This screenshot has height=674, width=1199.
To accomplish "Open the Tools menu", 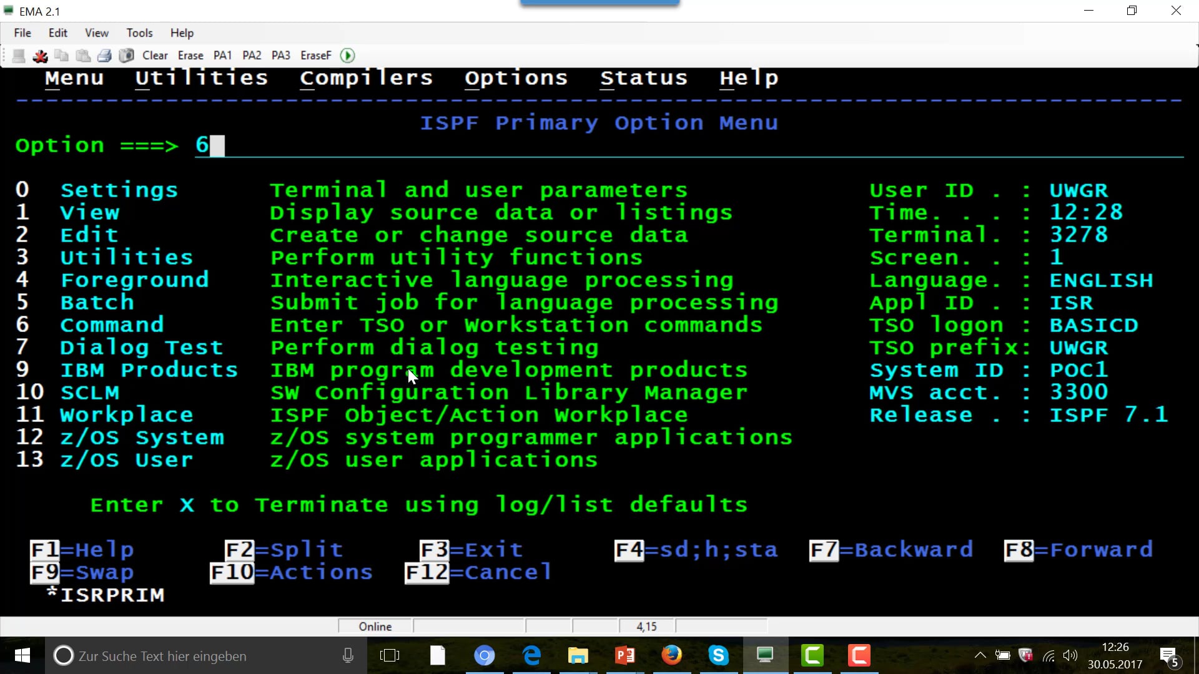I will [x=139, y=32].
